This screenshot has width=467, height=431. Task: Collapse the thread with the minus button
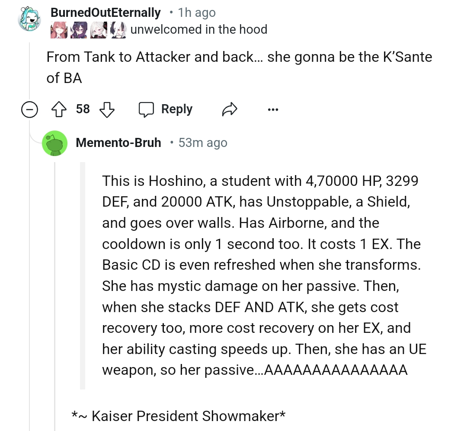29,110
